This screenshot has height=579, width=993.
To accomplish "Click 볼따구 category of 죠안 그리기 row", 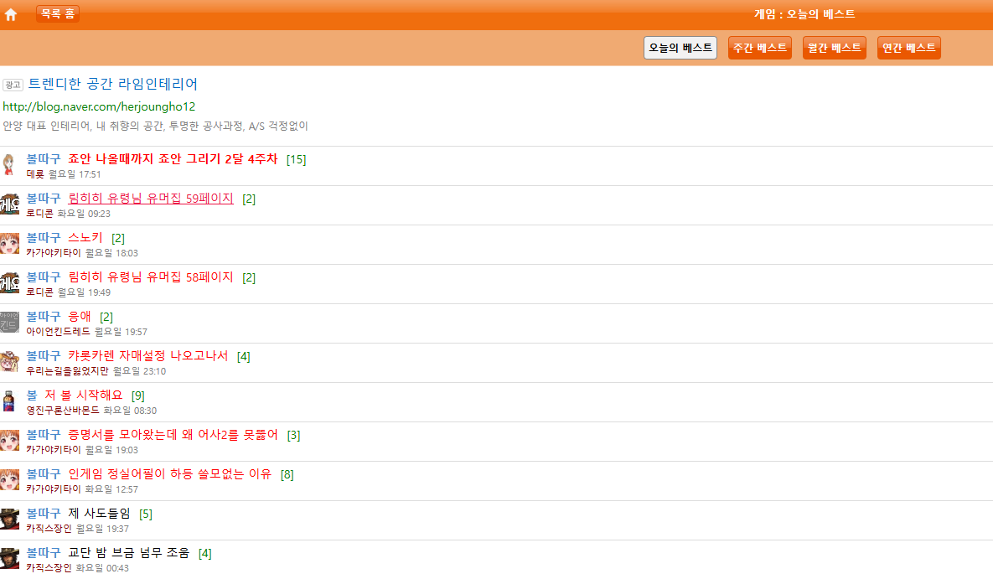I will click(44, 159).
